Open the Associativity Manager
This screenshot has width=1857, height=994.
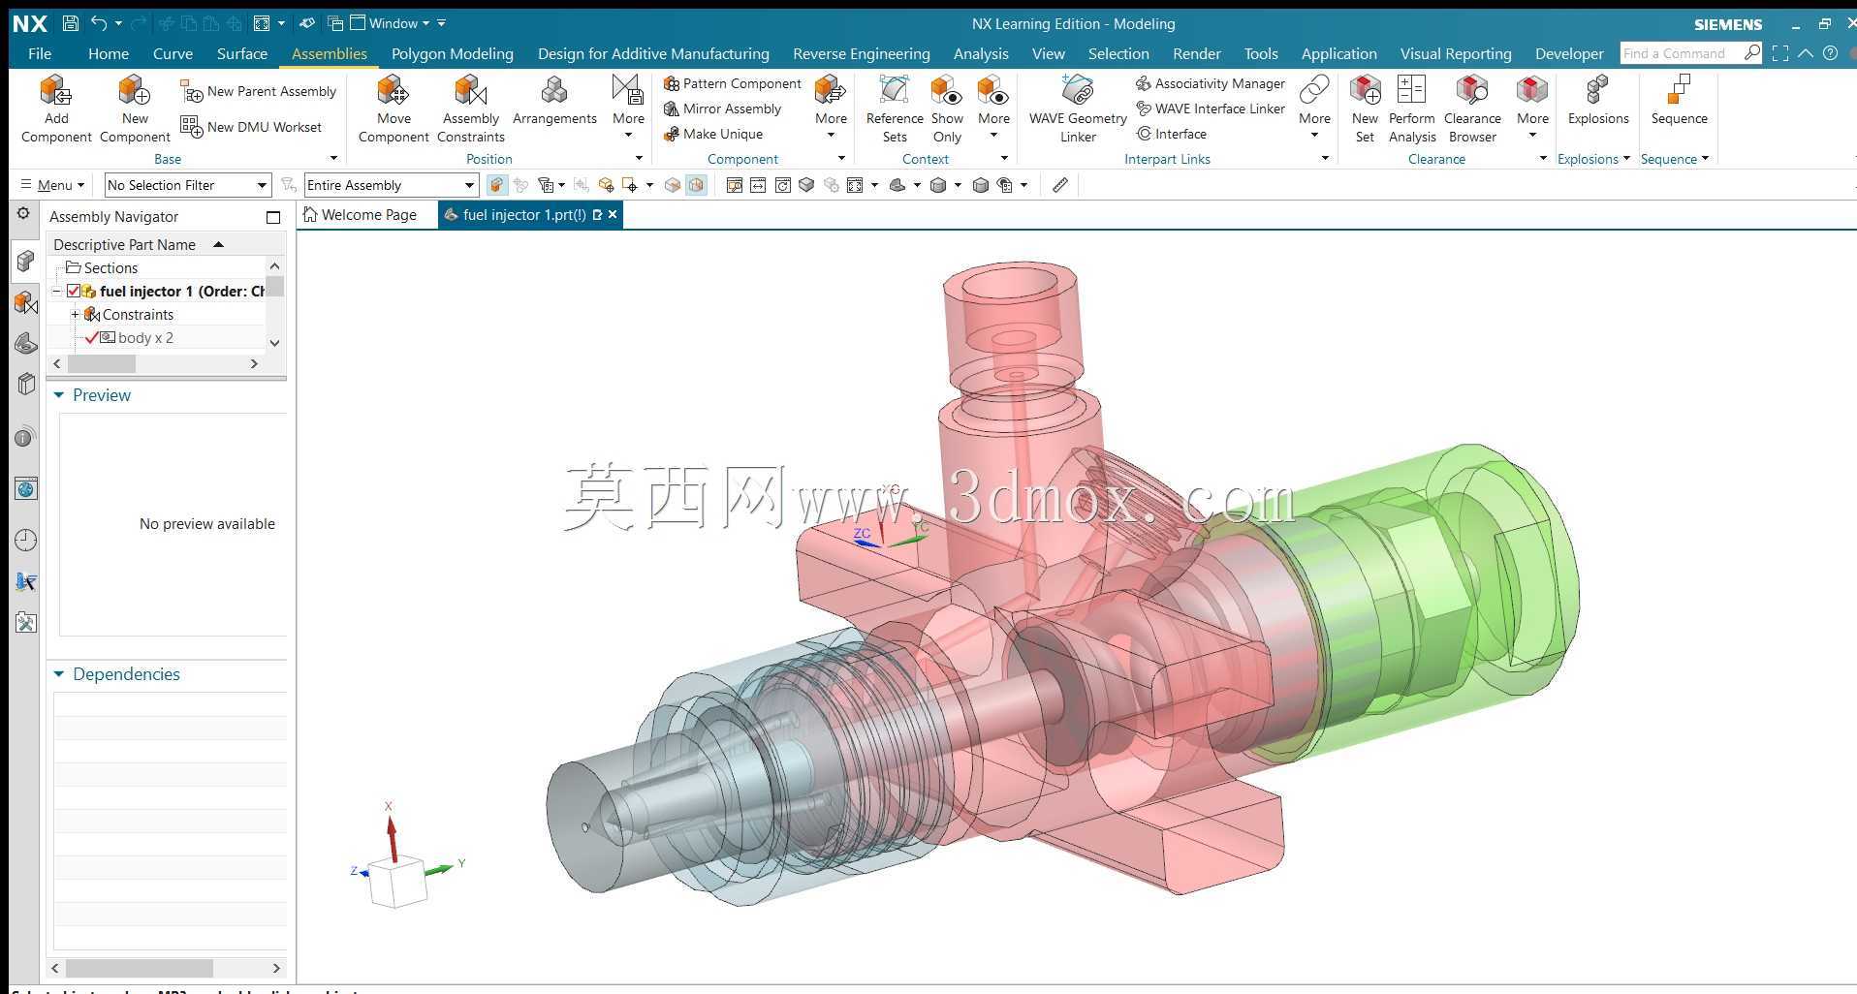click(x=1211, y=83)
